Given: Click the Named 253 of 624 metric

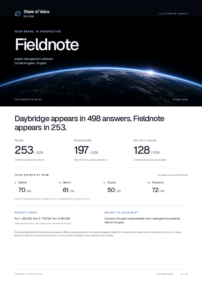Looking at the screenshot, I should [x=29, y=150].
